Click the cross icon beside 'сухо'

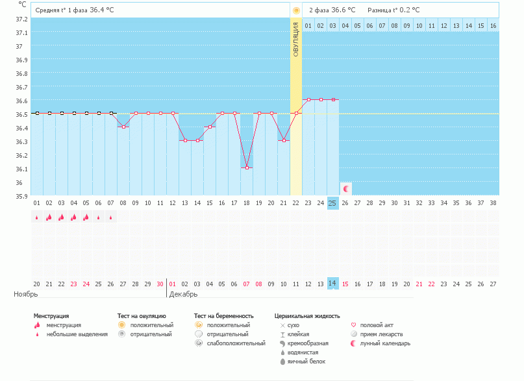[x=282, y=325]
